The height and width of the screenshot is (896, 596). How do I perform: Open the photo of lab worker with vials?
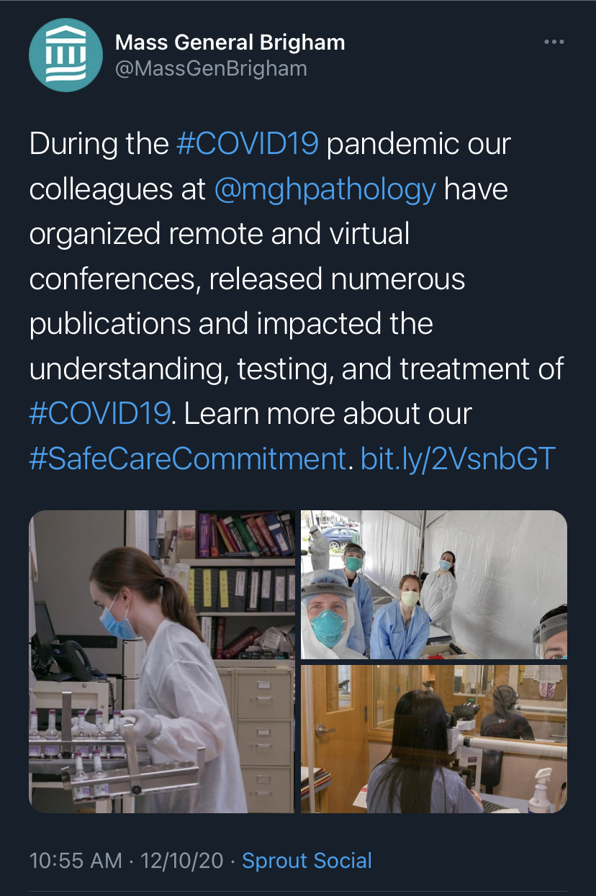point(162,661)
